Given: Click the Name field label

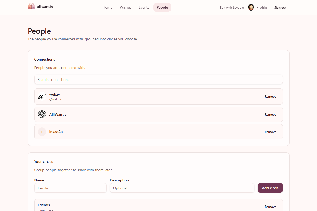Looking at the screenshot, I should point(39,180).
